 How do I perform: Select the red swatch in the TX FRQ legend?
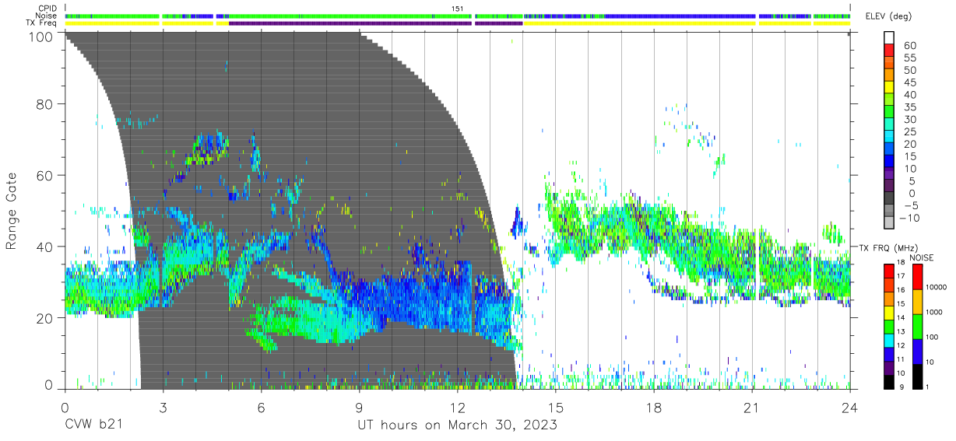890,270
